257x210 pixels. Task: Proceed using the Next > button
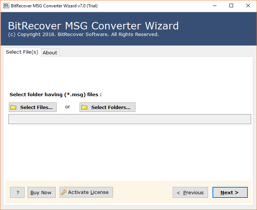(x=230, y=192)
